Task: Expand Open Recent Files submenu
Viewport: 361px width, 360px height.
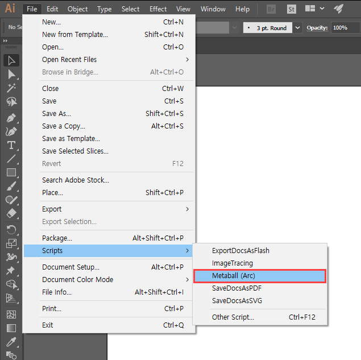Action: [x=188, y=60]
